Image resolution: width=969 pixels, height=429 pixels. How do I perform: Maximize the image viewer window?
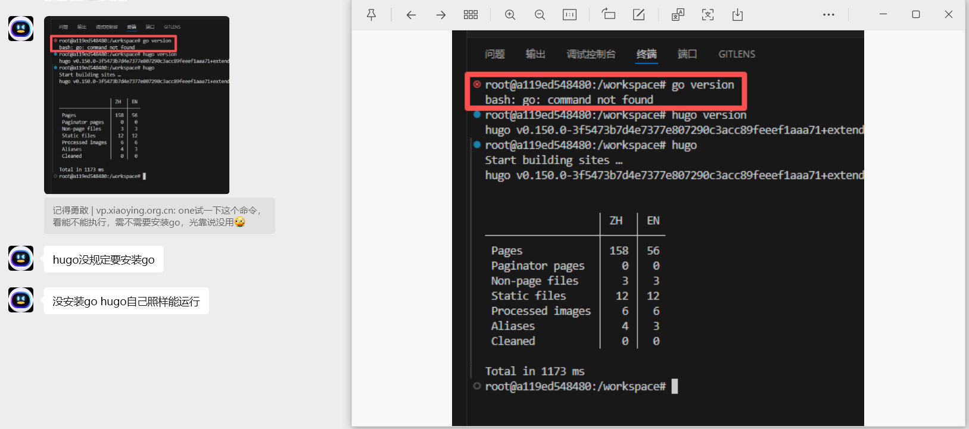(916, 14)
